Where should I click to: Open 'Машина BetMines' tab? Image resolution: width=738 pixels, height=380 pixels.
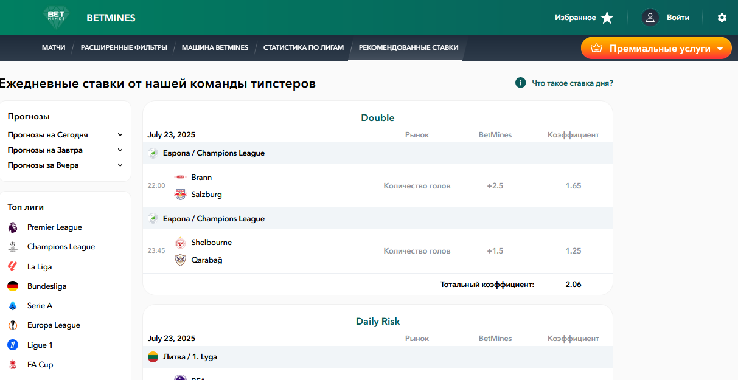pyautogui.click(x=215, y=47)
